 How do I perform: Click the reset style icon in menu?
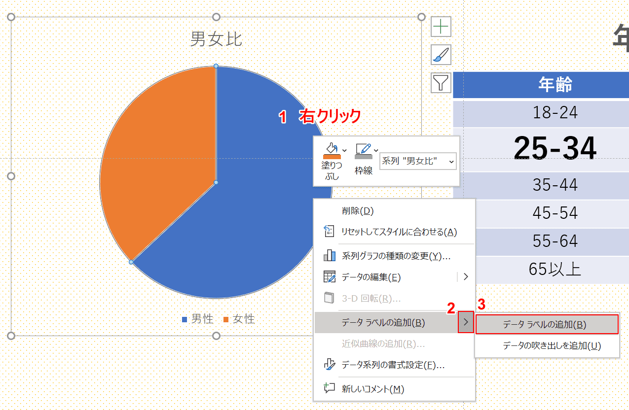[x=329, y=232]
